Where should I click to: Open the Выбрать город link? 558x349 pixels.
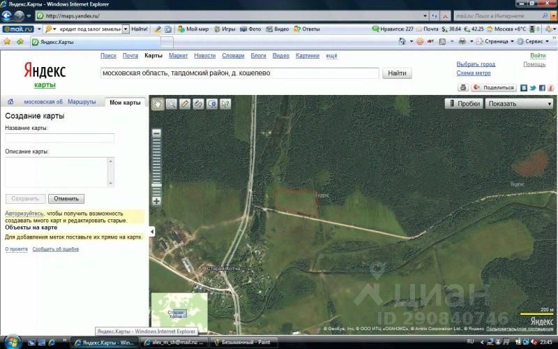point(476,64)
